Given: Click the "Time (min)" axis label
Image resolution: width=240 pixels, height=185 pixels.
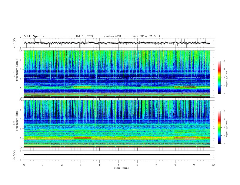Looking at the screenshot, I should 121,168.
